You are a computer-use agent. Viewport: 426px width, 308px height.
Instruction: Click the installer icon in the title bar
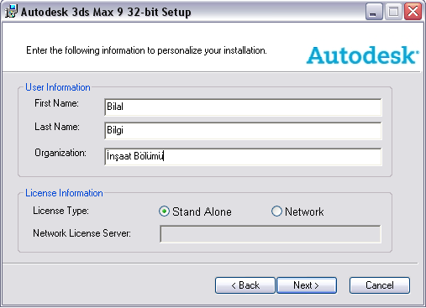coord(11,12)
